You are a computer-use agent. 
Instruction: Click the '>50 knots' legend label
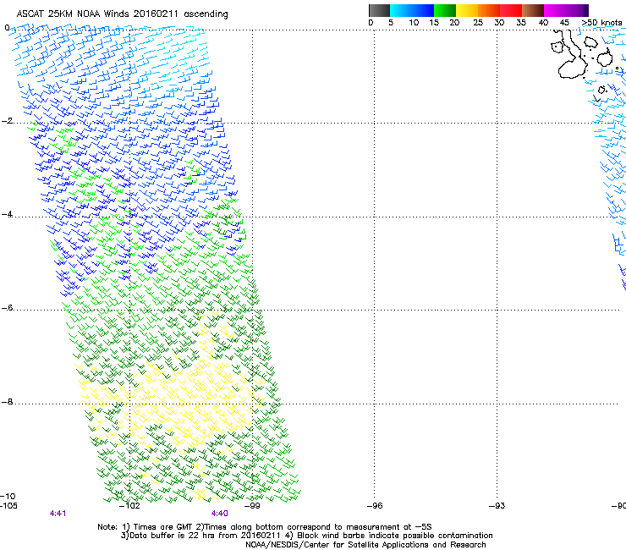pyautogui.click(x=601, y=23)
